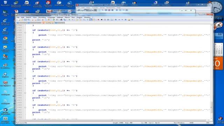Zoom in using the toolbar icon
The image size is (224, 126).
pyautogui.click(x=69, y=20)
